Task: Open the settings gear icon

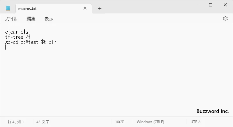Action: pyautogui.click(x=225, y=19)
